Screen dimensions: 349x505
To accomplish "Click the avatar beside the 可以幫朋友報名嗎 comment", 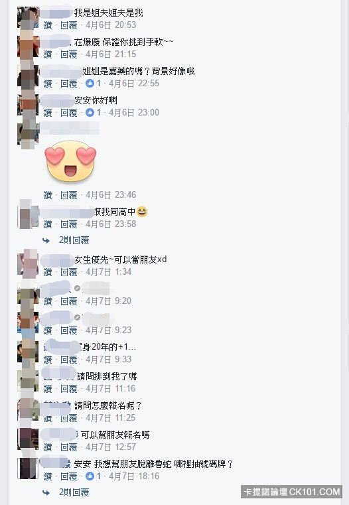I will coord(28,439).
